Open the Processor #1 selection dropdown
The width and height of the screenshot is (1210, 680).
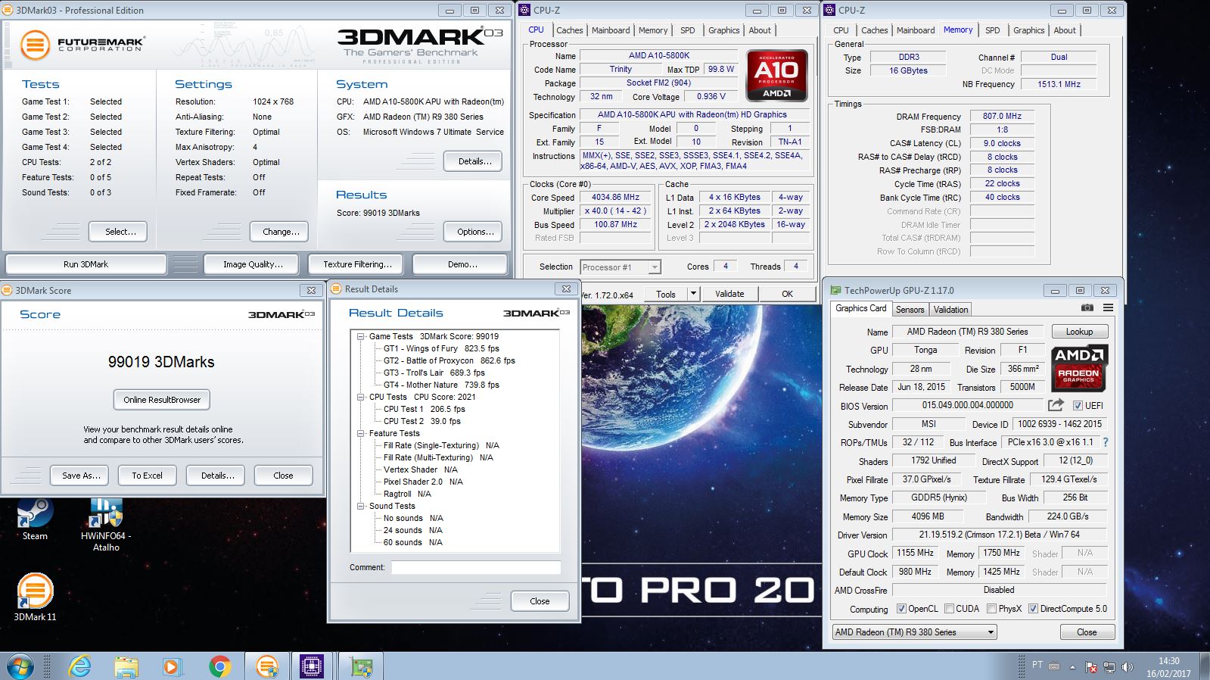point(621,267)
